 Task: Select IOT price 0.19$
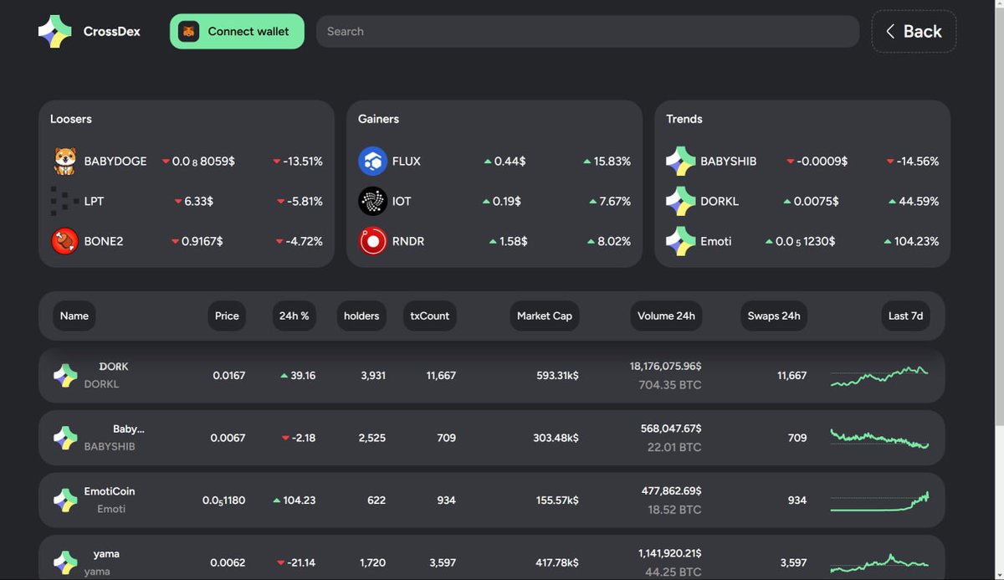507,201
